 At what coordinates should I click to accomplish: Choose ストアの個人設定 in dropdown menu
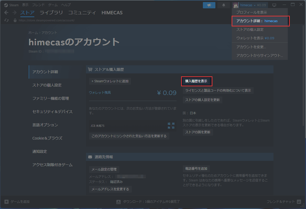point(260,29)
